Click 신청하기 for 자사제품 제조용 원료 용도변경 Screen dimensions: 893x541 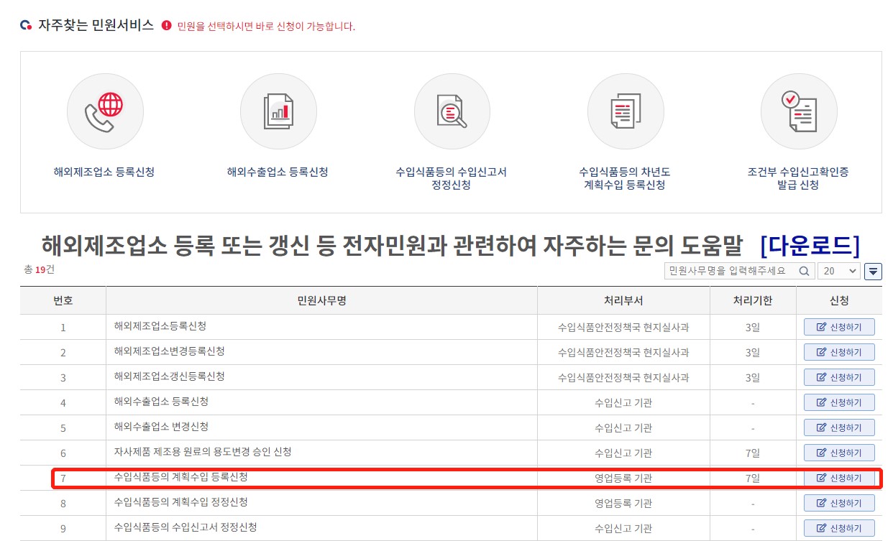click(839, 453)
